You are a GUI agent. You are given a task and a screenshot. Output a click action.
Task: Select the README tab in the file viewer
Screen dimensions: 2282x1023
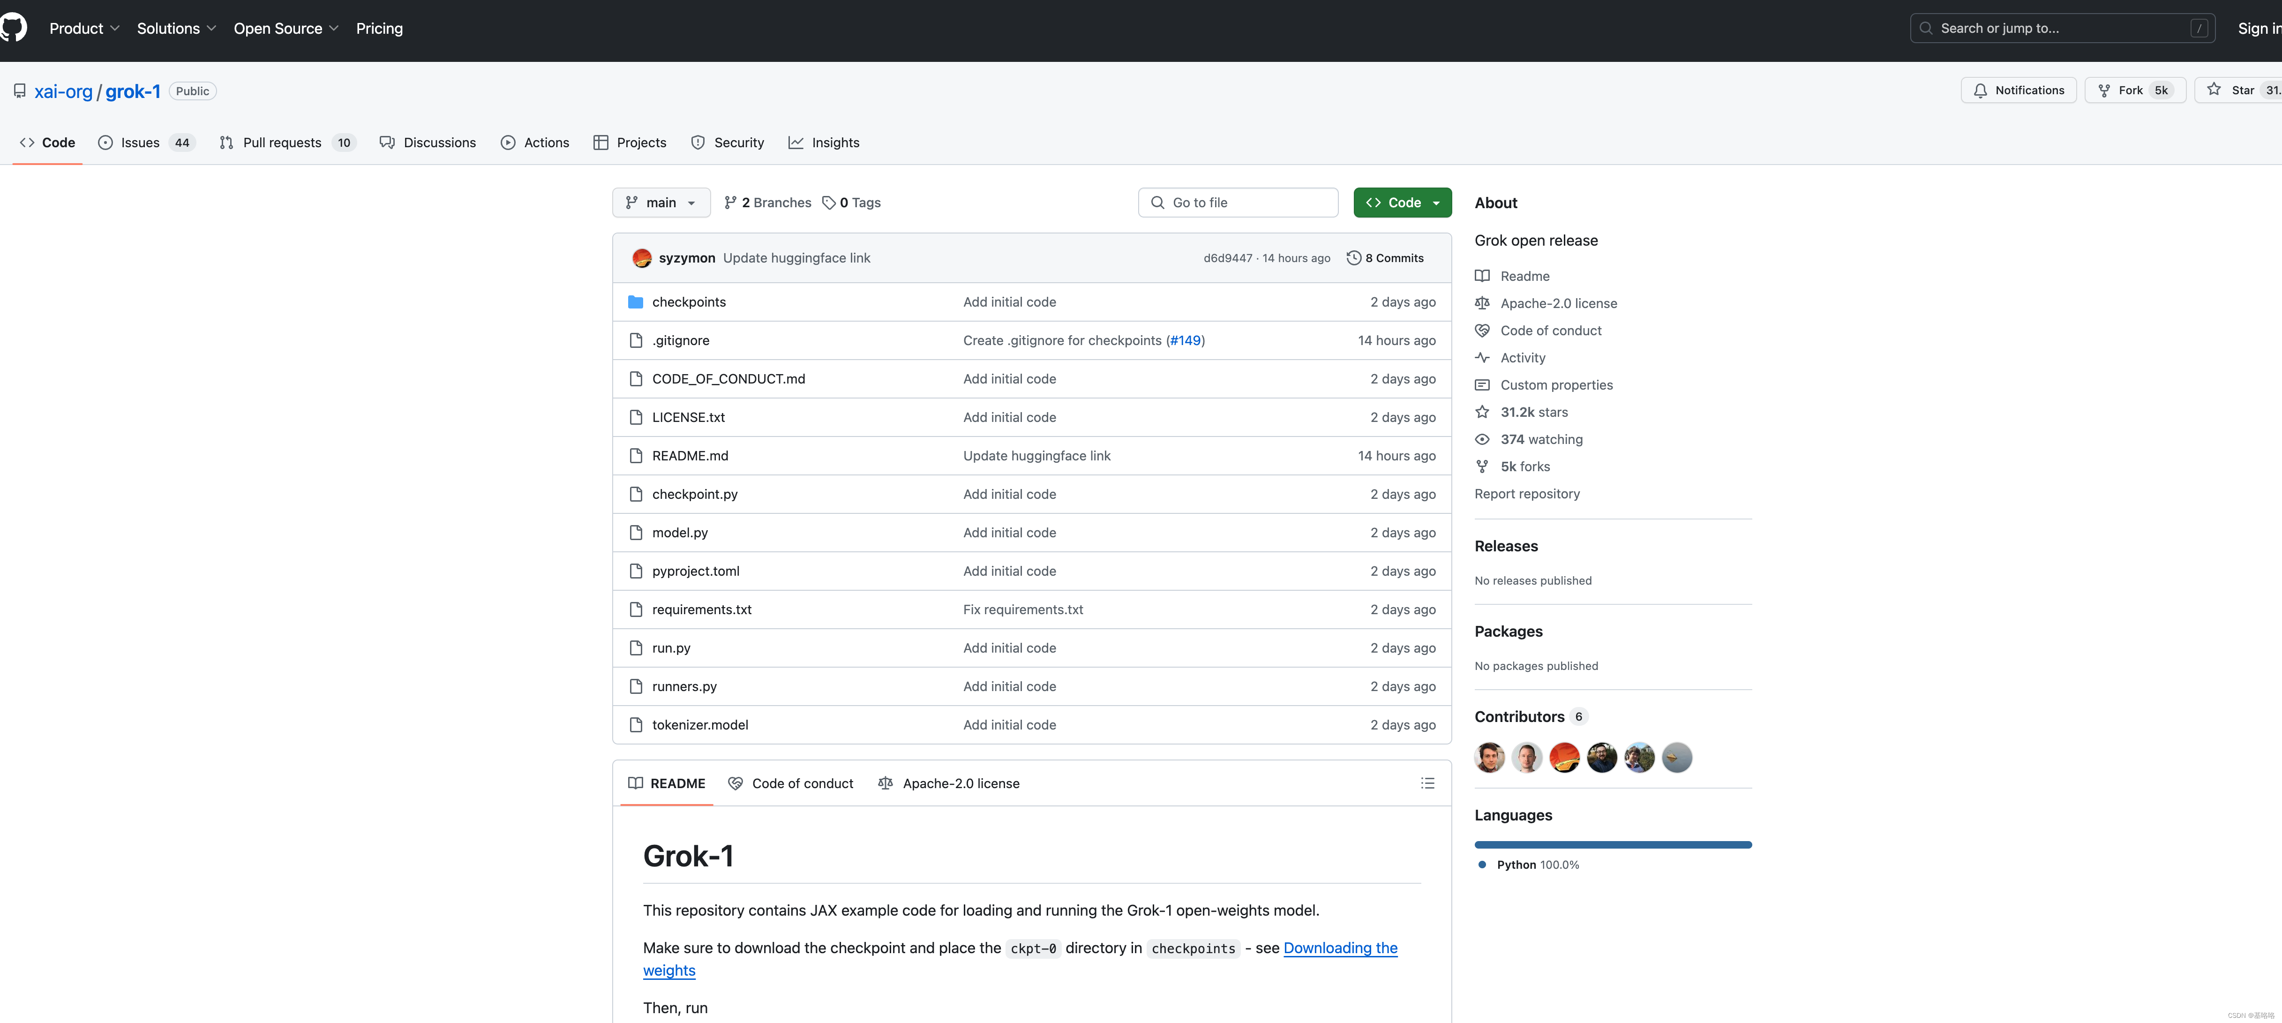[667, 783]
